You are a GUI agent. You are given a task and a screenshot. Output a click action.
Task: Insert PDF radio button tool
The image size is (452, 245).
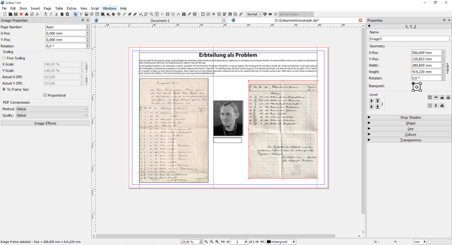click(x=214, y=14)
